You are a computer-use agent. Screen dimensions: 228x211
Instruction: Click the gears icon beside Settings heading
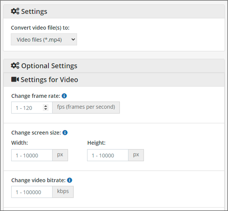[15, 11]
